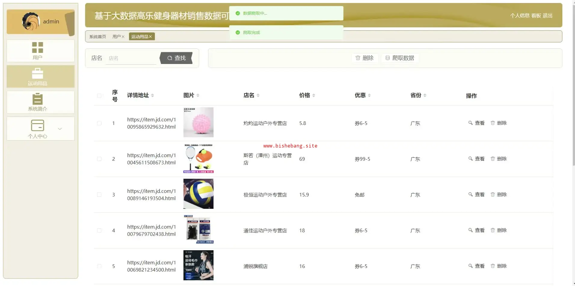Open link ending 0045611508673.html
The width and height of the screenshot is (575, 286).
151,159
